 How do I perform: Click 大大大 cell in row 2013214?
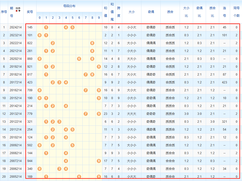pos(132,114)
